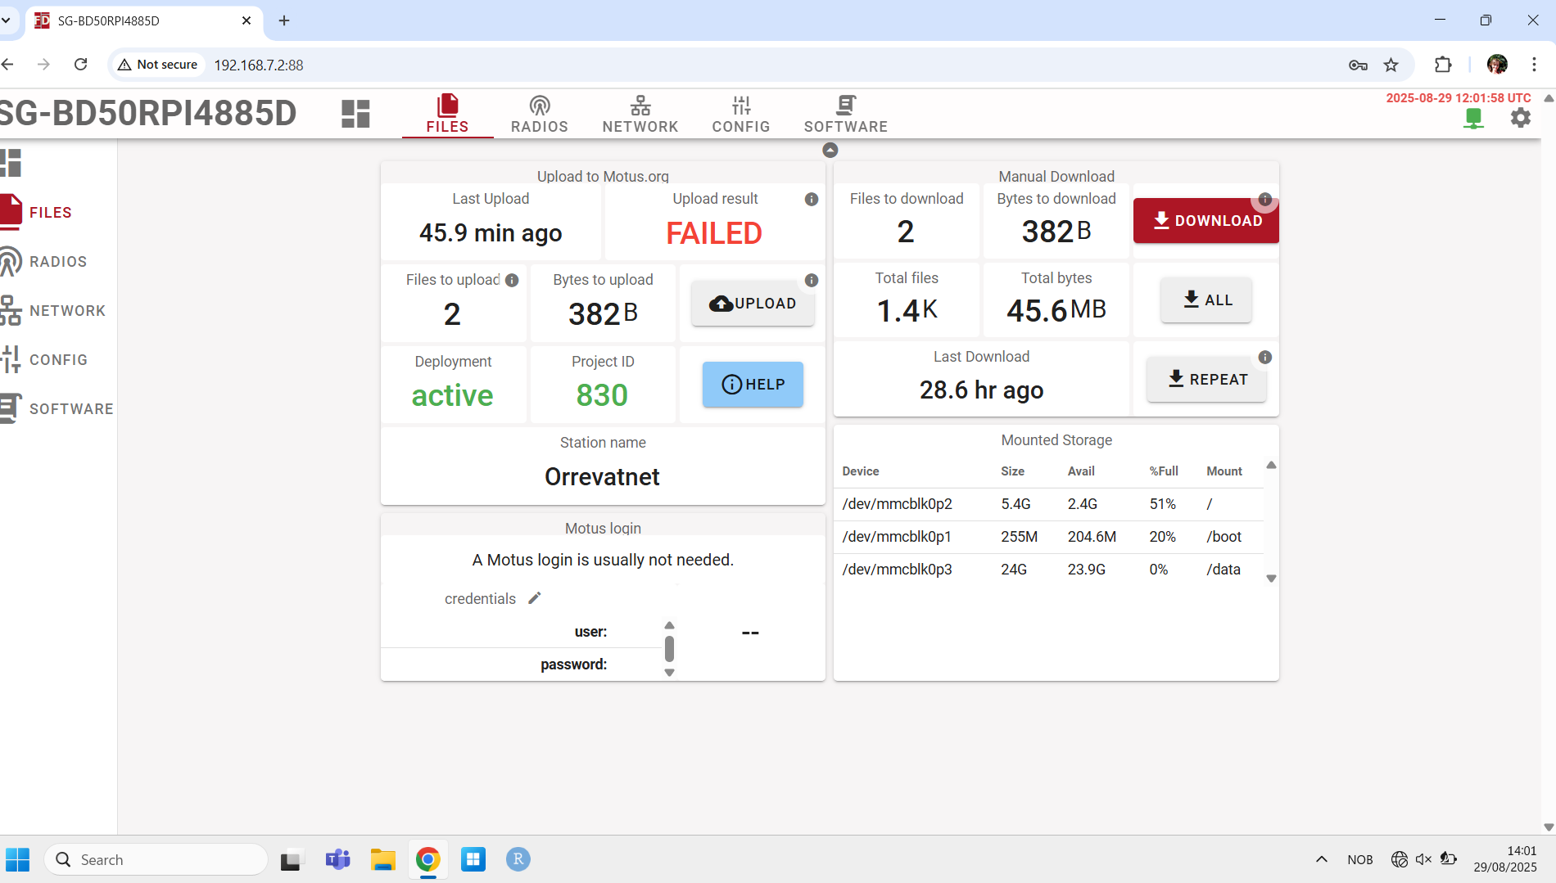Click the UPLOAD button

(x=753, y=304)
